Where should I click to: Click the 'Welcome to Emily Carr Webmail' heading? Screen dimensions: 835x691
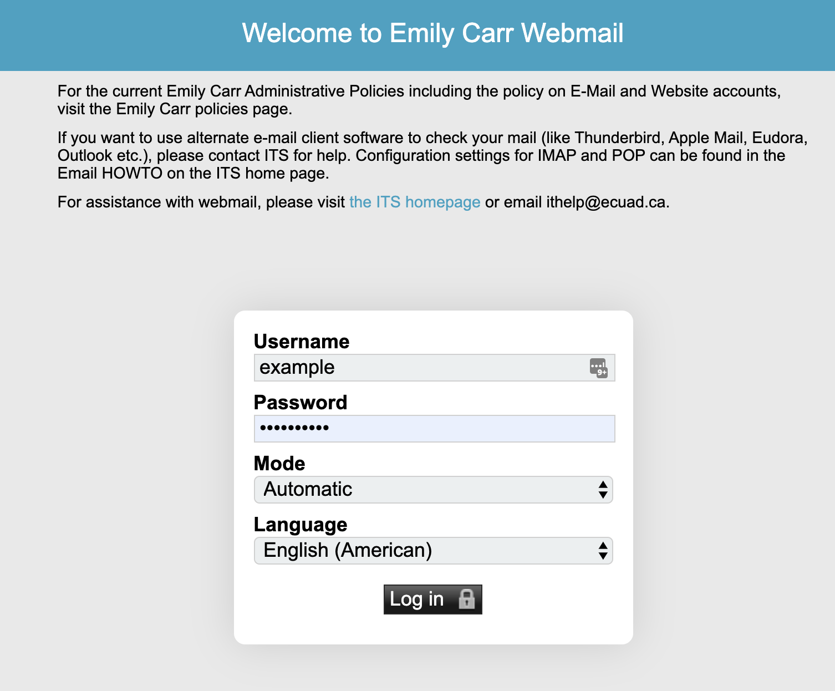433,33
